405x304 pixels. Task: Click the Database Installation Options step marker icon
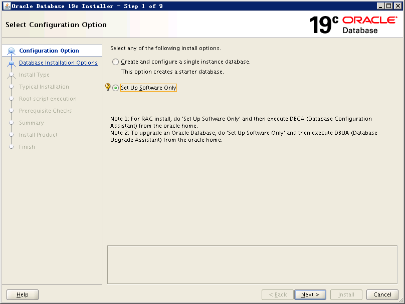coord(11,63)
